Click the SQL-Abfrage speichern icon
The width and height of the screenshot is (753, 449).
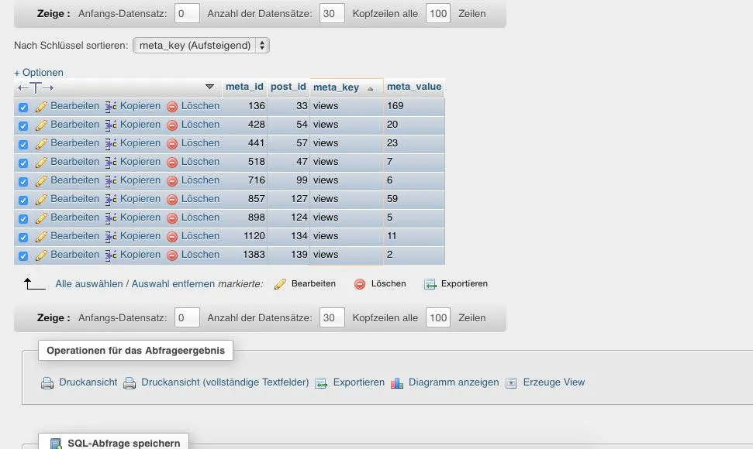(x=56, y=444)
